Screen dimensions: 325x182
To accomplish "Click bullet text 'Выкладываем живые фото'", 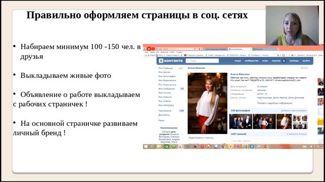I will (66, 75).
